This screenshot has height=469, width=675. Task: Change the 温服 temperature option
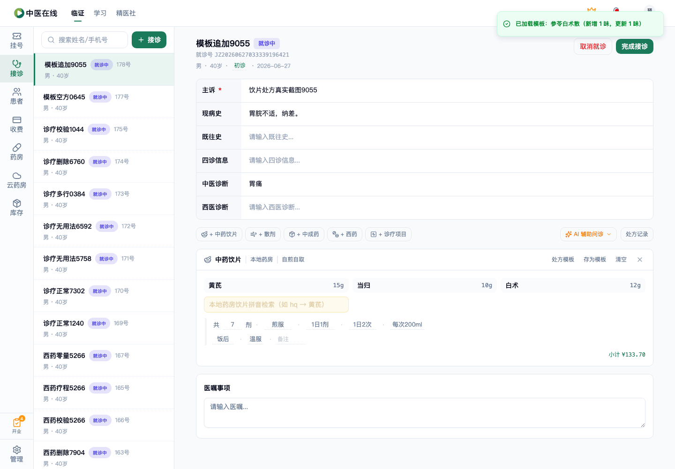click(x=255, y=339)
